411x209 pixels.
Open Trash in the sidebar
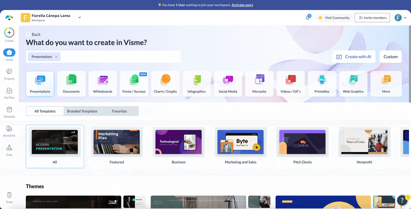tap(9, 195)
